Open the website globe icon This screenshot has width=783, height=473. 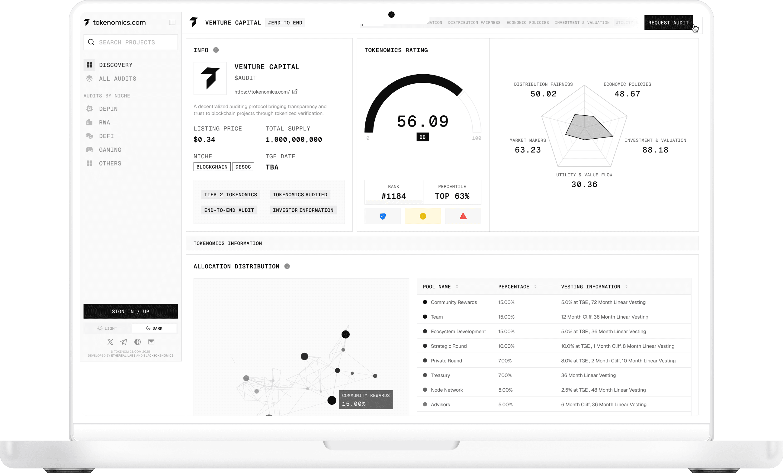[x=138, y=342]
